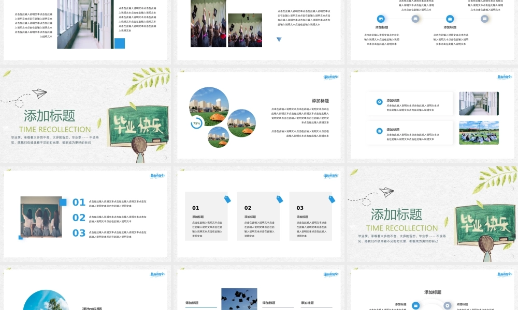
Task: Click the logo on the 01-02-03 cards slide
Action: tap(330, 176)
